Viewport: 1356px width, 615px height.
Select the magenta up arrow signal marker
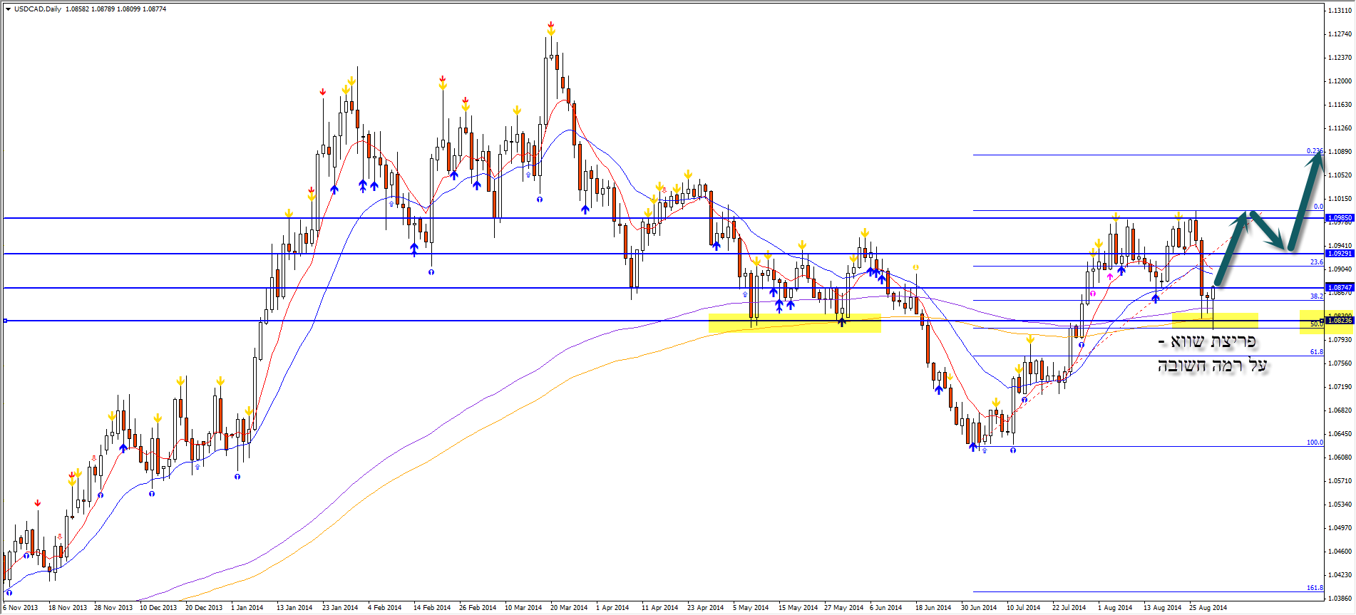coord(1110,276)
